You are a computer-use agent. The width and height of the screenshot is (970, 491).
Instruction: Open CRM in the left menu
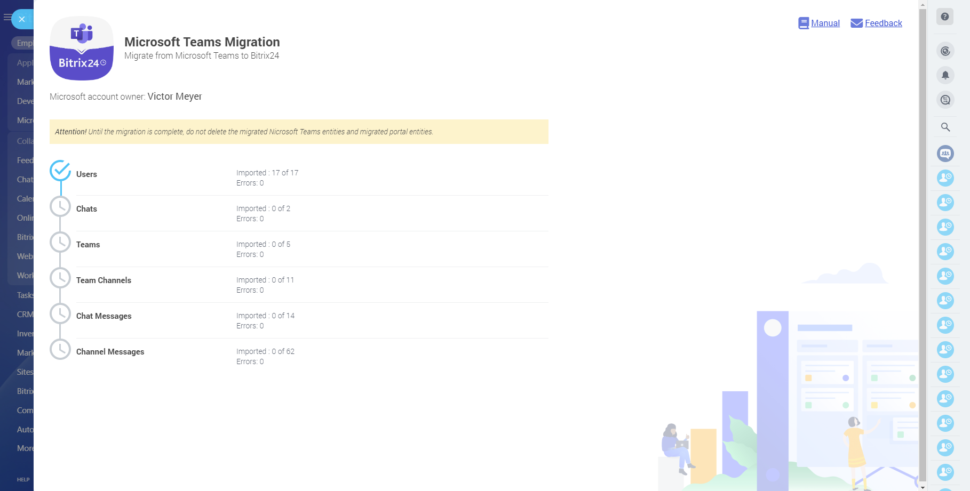[25, 315]
